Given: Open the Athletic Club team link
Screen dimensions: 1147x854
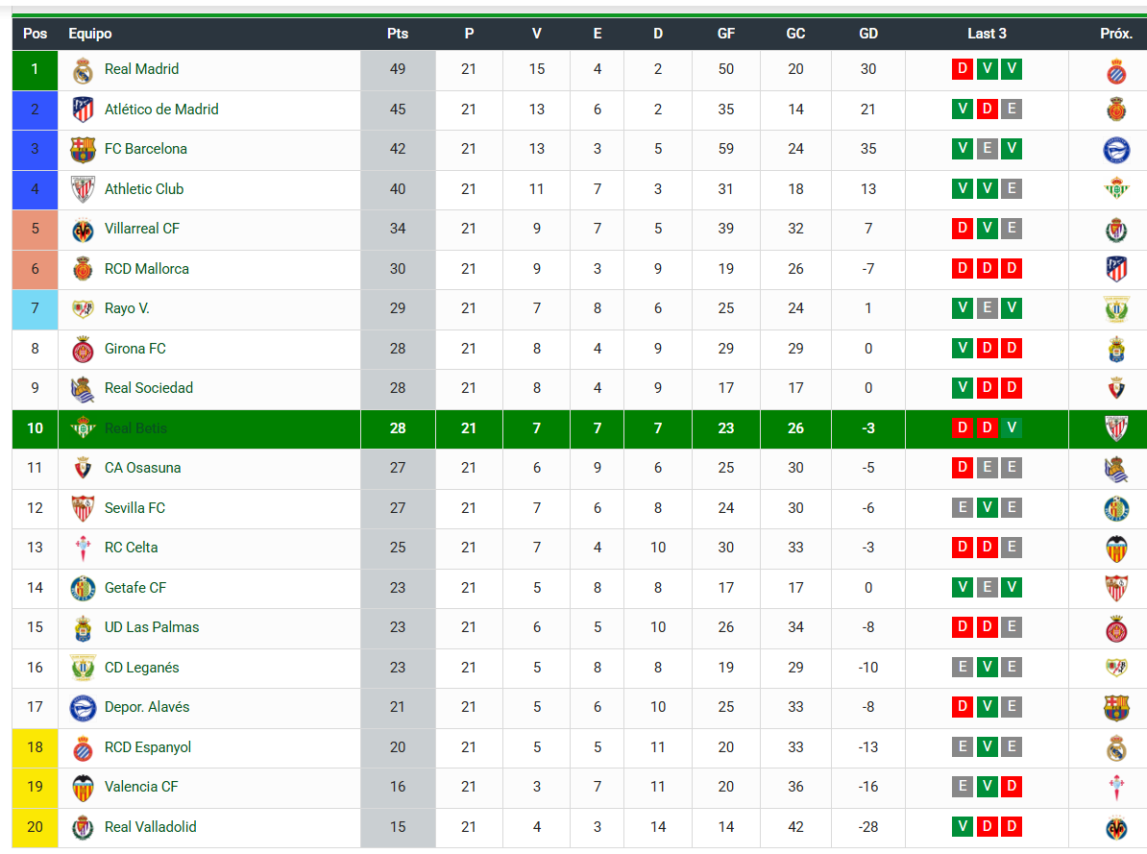Looking at the screenshot, I should point(143,189).
